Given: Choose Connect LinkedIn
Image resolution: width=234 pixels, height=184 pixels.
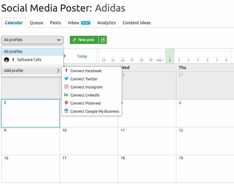Looking at the screenshot, I should 92,95.
